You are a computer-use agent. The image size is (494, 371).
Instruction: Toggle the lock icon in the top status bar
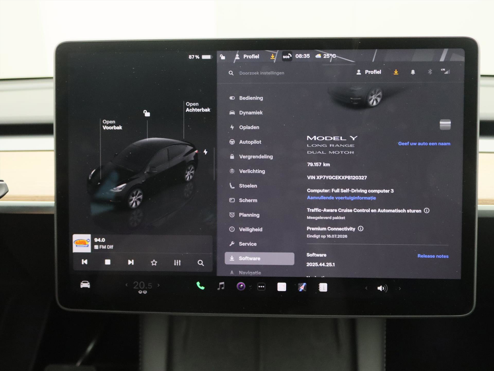(x=223, y=57)
